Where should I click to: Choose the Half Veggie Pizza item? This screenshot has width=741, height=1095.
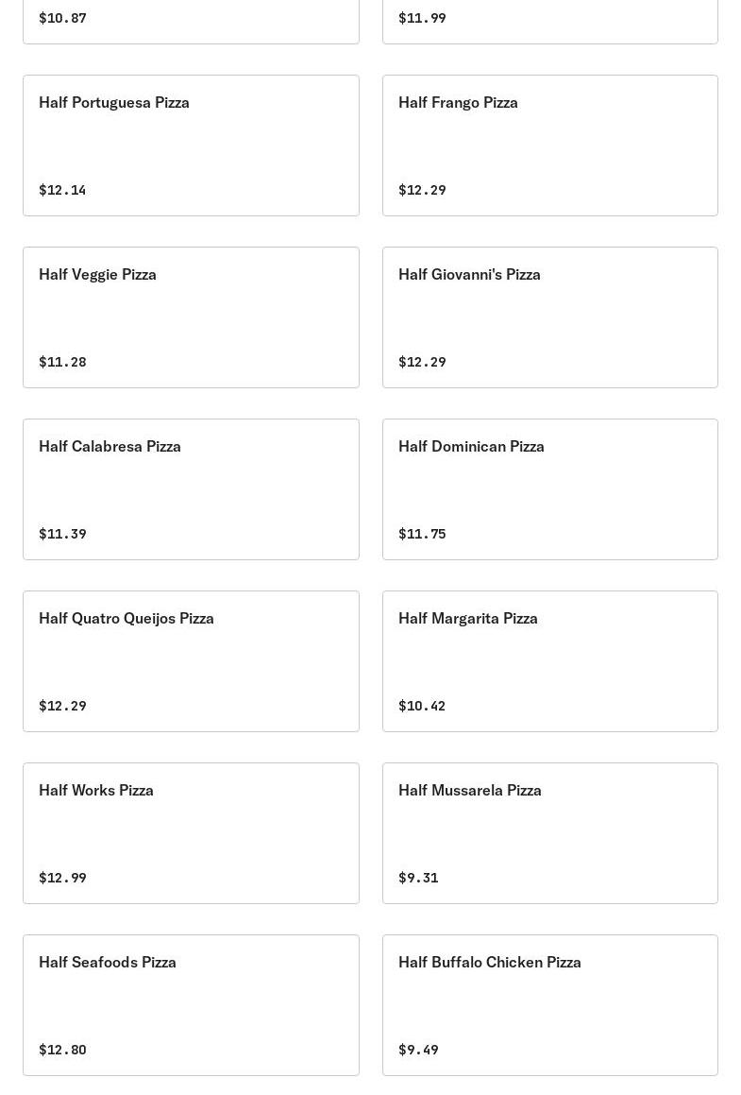(191, 317)
